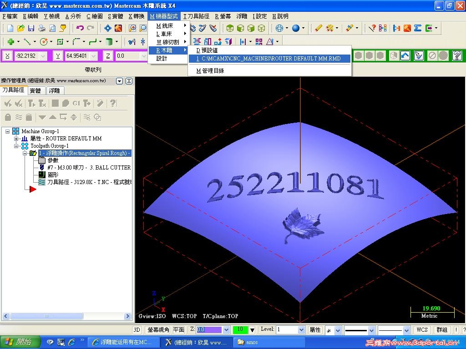This screenshot has height=349, width=466.
Task: Click the blue undo arrow in green ribbon
Action: [x=405, y=55]
